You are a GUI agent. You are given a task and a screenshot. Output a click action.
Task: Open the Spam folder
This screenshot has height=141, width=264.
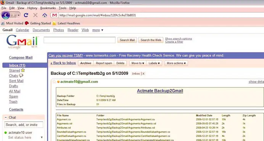[13, 96]
